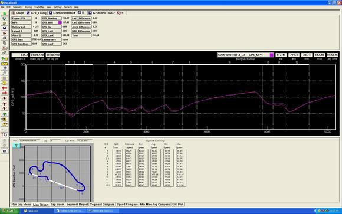Open the Track Map menu
Image resolution: width=342 pixels, height=214 pixels.
(x=40, y=7)
